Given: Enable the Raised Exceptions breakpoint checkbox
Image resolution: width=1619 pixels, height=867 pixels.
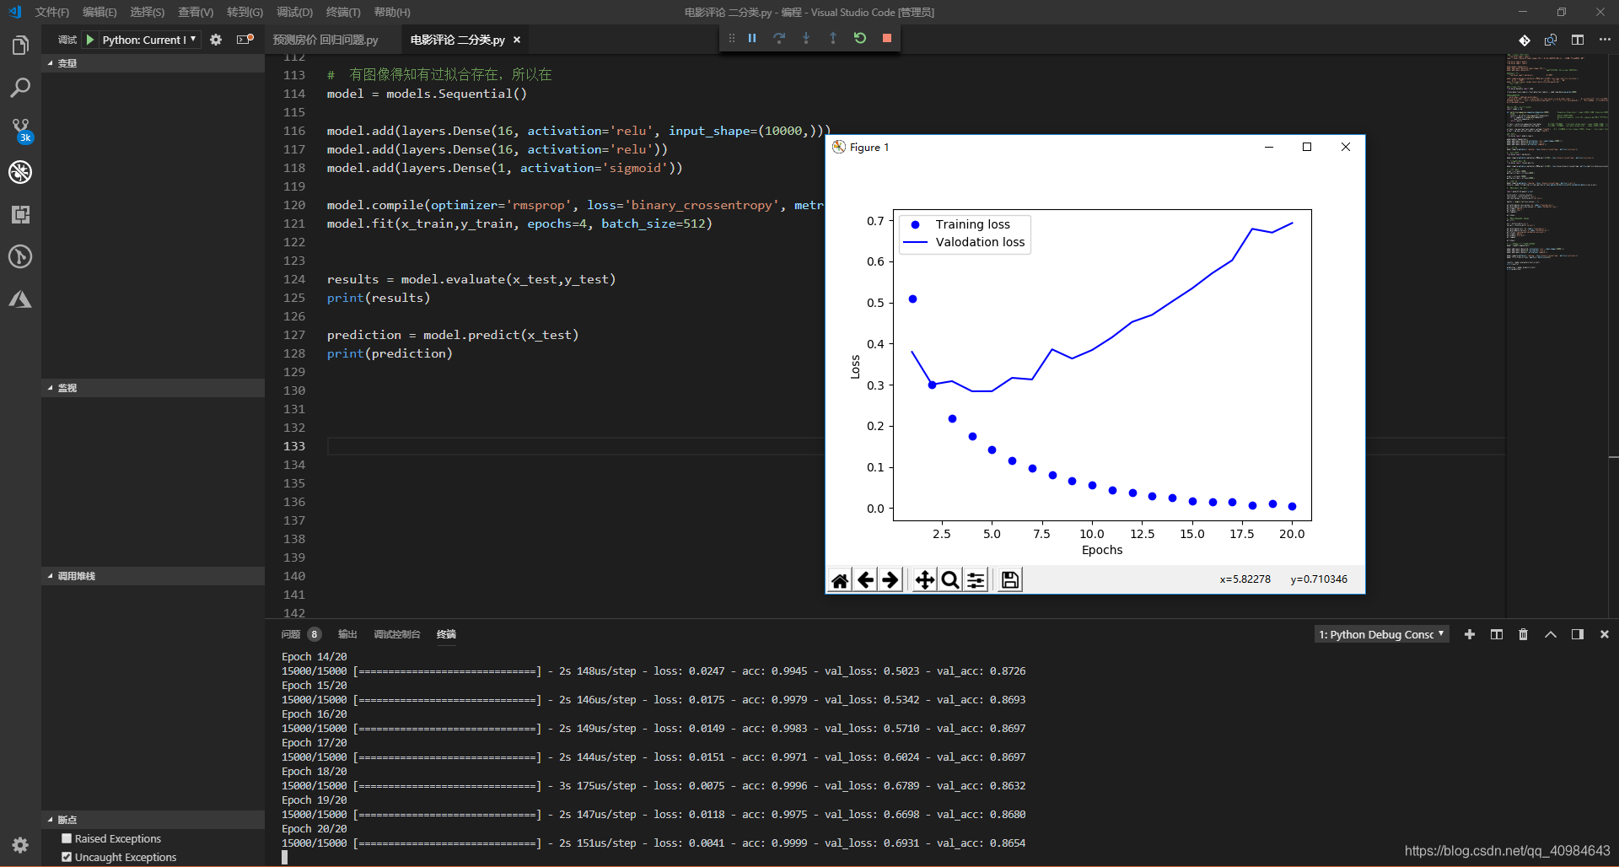Looking at the screenshot, I should click(67, 838).
